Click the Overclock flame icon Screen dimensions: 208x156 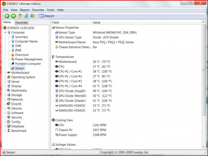click(x=13, y=55)
